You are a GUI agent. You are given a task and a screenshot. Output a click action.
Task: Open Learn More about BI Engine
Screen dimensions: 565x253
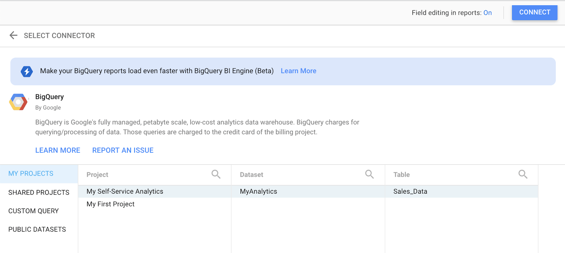[298, 71]
